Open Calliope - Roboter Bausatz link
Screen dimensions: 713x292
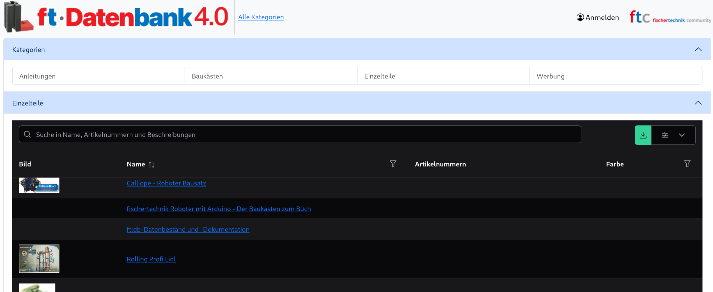click(166, 183)
